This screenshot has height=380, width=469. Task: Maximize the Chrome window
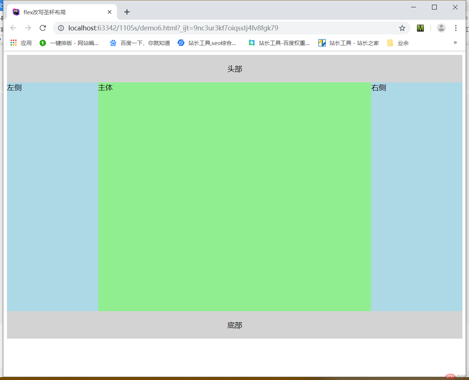click(435, 7)
